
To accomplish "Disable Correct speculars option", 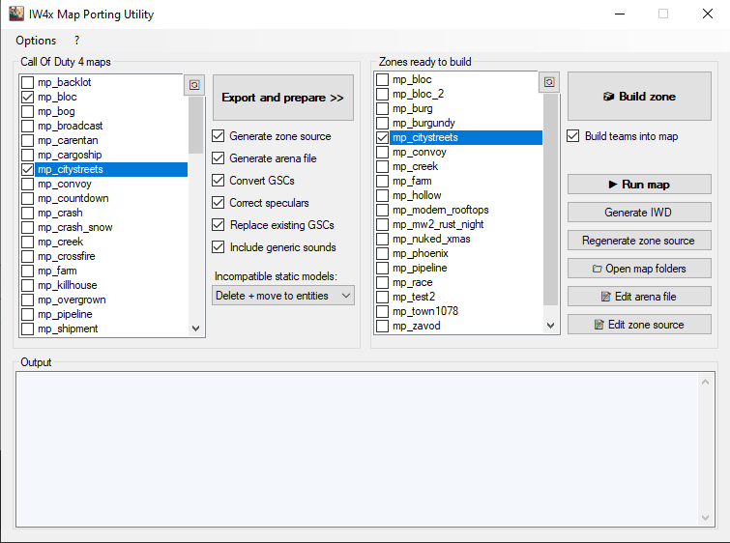I will (219, 203).
